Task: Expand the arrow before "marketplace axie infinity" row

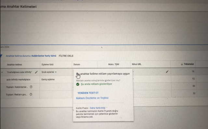Action: (x=2, y=72)
